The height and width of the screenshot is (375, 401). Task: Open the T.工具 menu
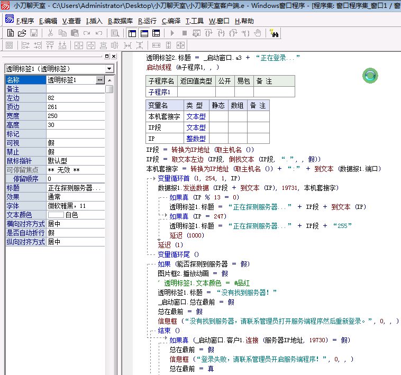(x=194, y=21)
